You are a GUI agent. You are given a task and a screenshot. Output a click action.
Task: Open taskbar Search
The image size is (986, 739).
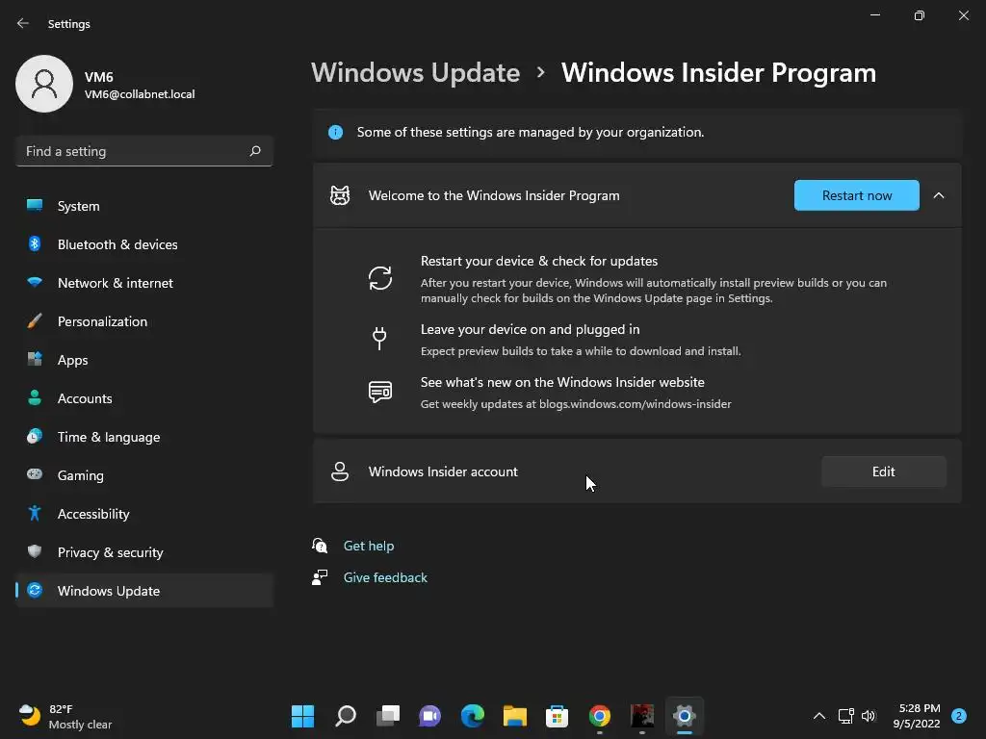[x=346, y=716]
